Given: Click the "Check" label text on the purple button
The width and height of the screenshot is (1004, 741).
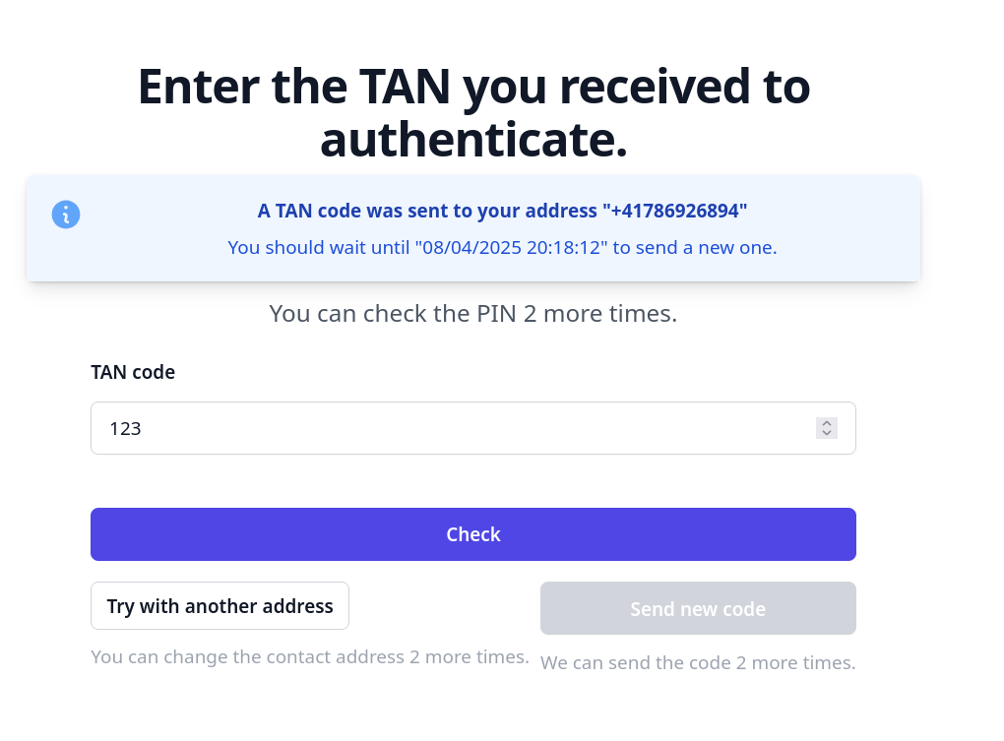Looking at the screenshot, I should pyautogui.click(x=473, y=534).
